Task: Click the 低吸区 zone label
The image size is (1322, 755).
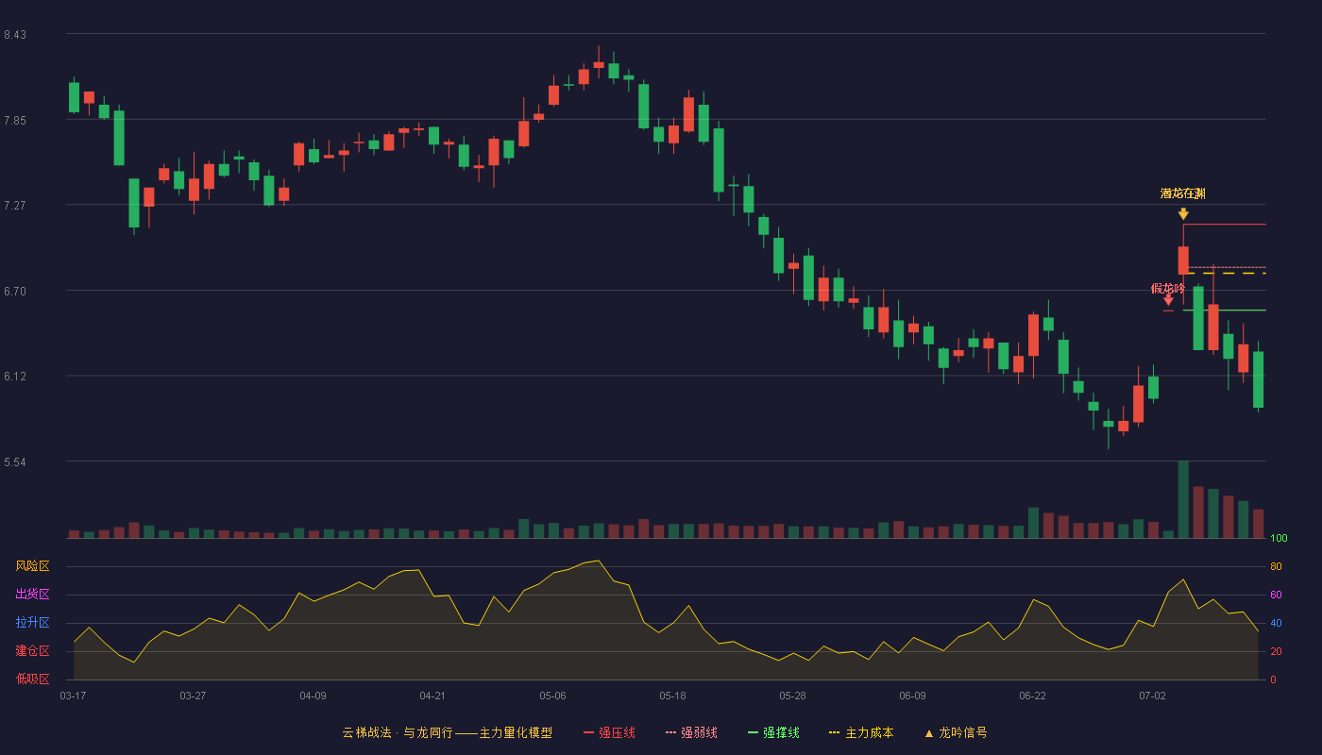Action: [x=32, y=679]
